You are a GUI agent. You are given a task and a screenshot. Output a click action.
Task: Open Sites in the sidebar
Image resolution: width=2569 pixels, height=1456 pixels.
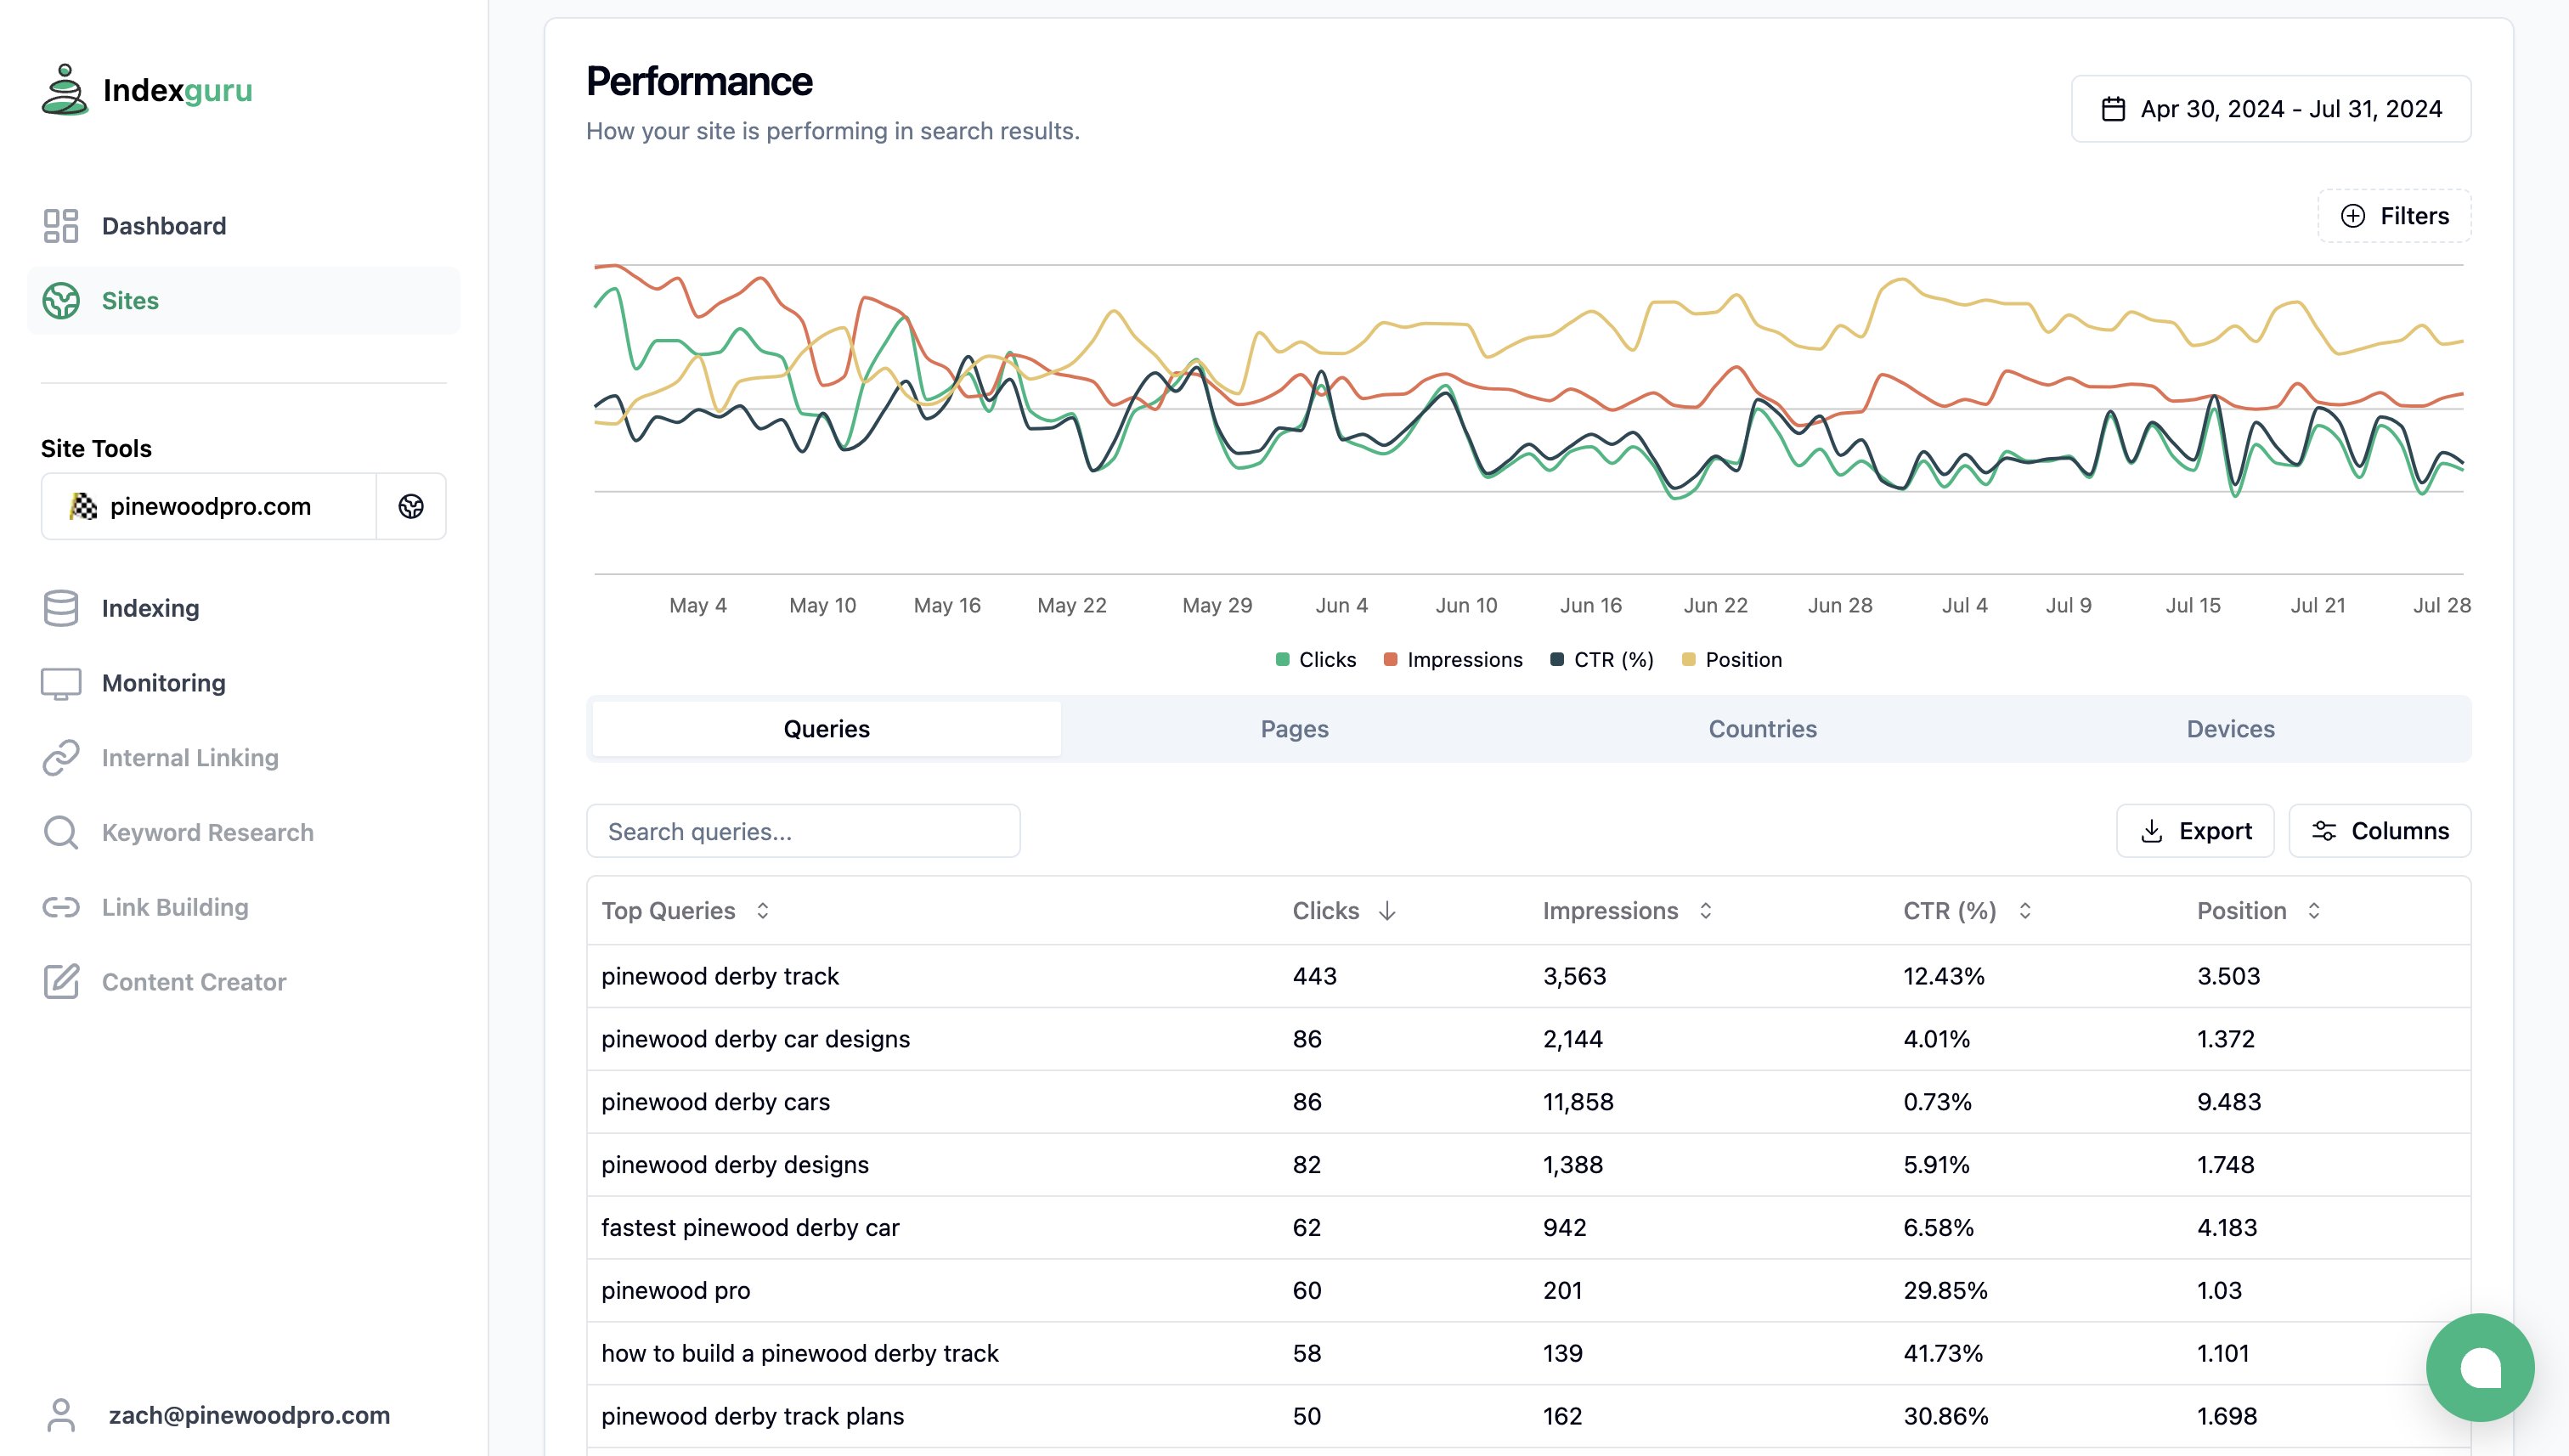click(x=243, y=301)
